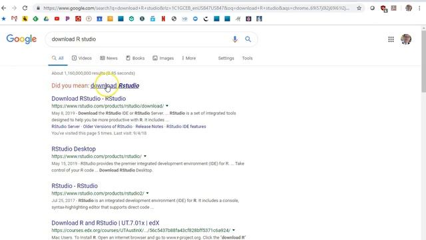Image resolution: width=426 pixels, height=240 pixels.
Task: Open the gray globe bookmark
Action: pos(174,19)
